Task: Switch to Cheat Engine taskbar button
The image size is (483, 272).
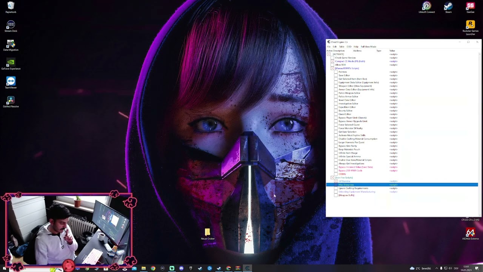Action: pos(247,268)
